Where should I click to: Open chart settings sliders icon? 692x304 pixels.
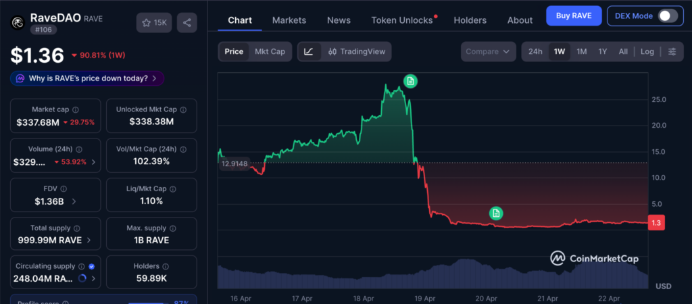(x=671, y=51)
